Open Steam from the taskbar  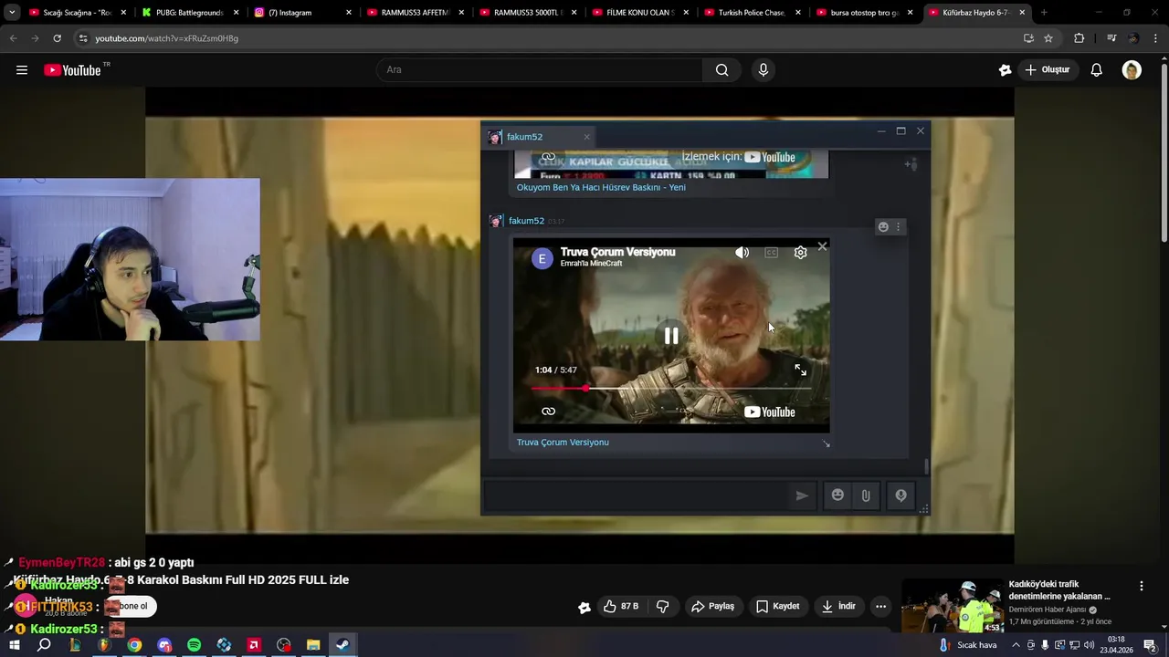[342, 645]
